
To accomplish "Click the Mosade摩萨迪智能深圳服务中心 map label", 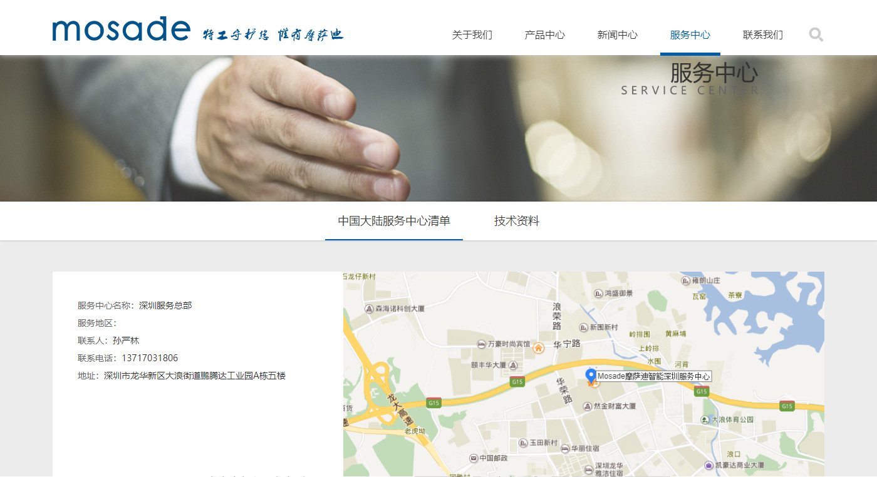I will click(x=653, y=376).
